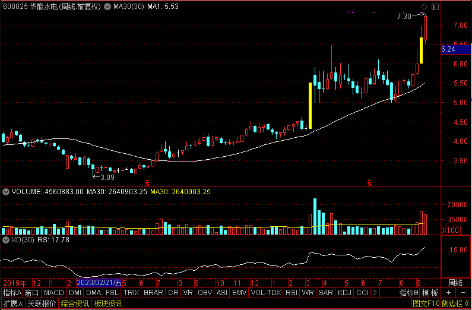The width and height of the screenshot is (472, 310).
Task: Open the VOLUME panel dropdown arrow
Action: [6, 192]
